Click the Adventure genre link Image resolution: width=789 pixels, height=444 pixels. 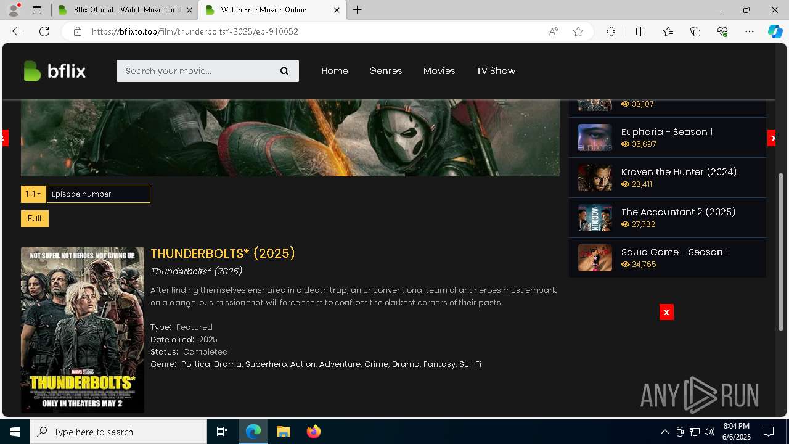click(340, 364)
